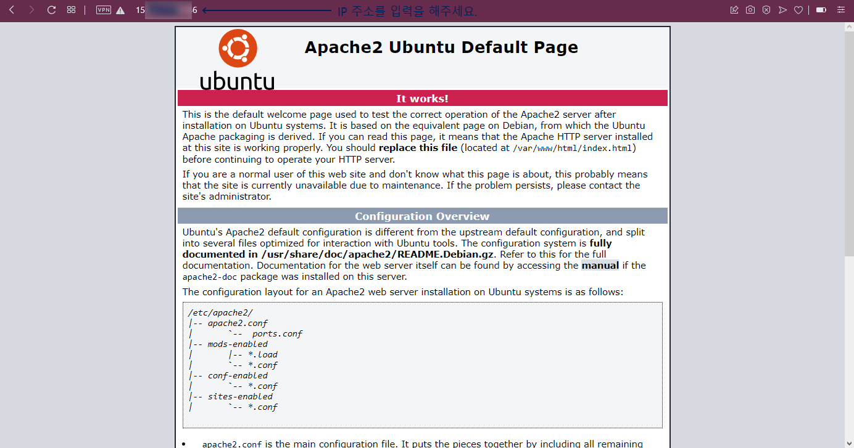Open the manual documentation link
Image resolution: width=854 pixels, height=448 pixels.
pos(600,266)
